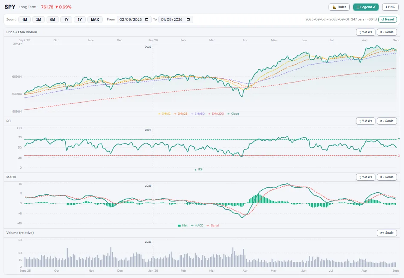
Task: Toggle EMA200 series in the legend
Action: click(x=216, y=114)
